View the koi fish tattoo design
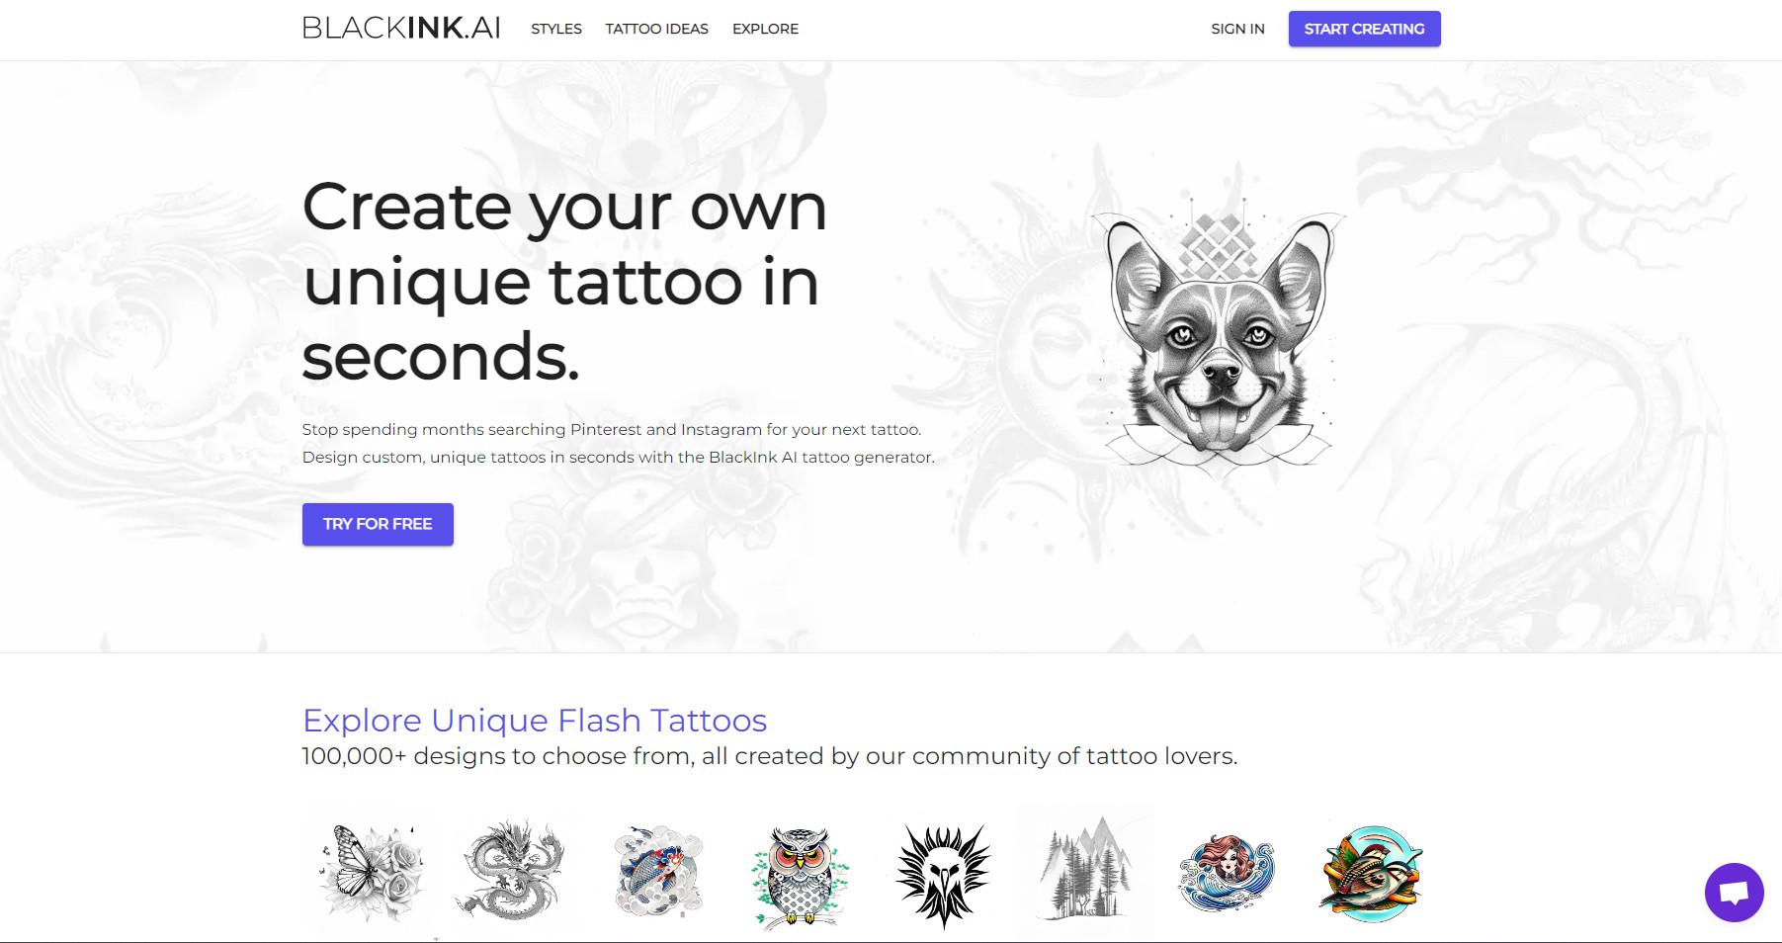The width and height of the screenshot is (1782, 943). (657, 873)
